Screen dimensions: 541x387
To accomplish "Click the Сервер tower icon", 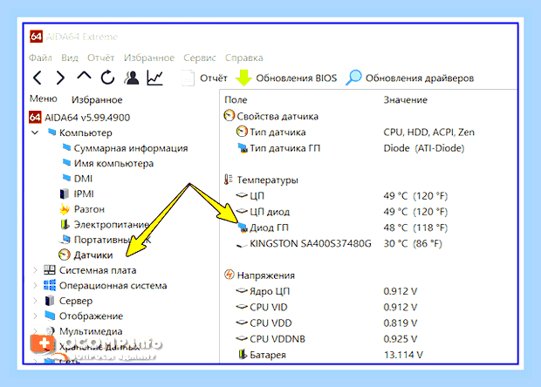I will (50, 301).
